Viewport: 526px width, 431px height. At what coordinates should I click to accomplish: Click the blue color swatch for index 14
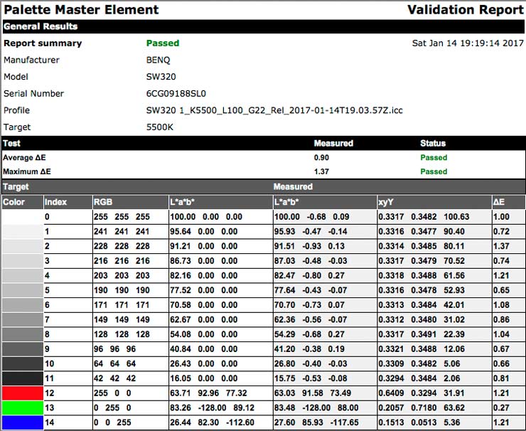click(23, 422)
